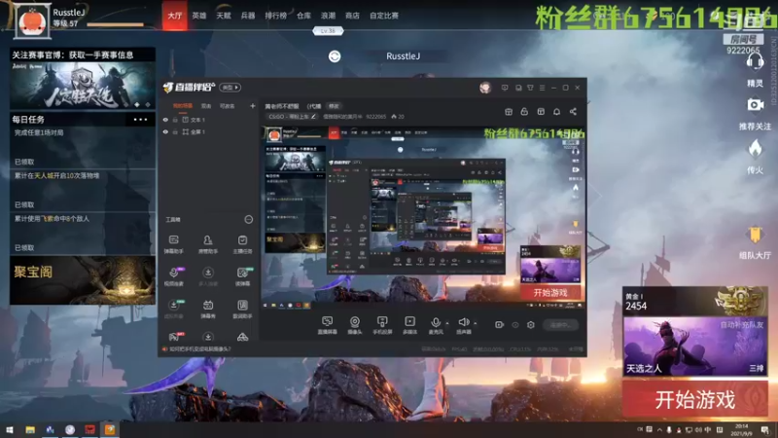Image resolution: width=778 pixels, height=438 pixels.
Task: Open the 每日任务 three-dots menu
Action: pos(140,119)
